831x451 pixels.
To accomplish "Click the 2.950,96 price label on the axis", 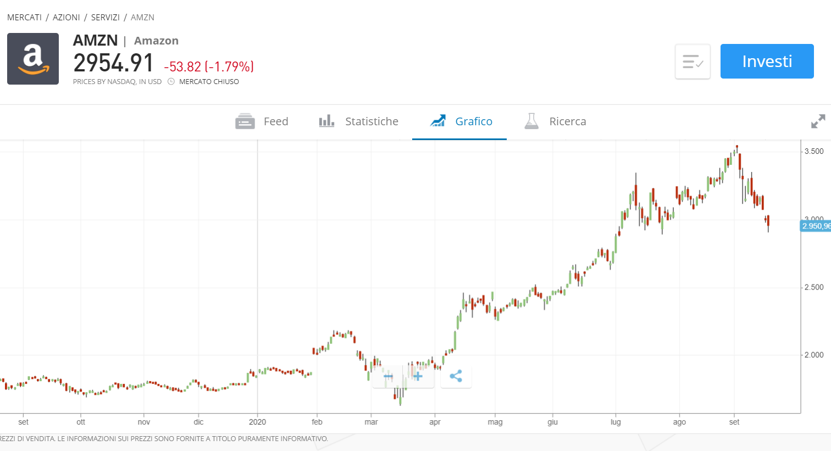I will point(816,226).
